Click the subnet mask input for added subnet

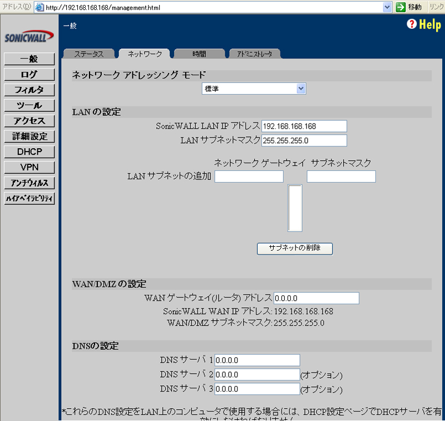point(341,177)
